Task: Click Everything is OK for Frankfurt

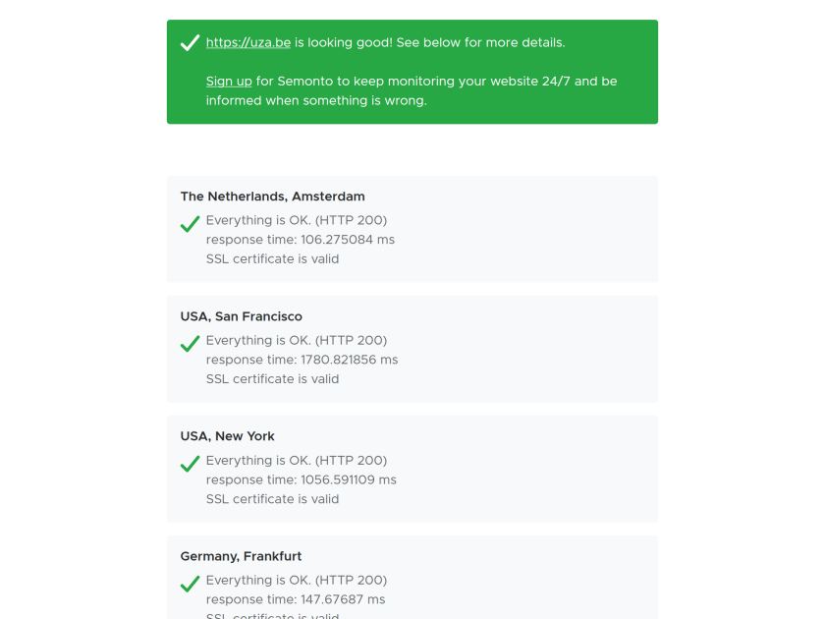Action: [x=297, y=580]
